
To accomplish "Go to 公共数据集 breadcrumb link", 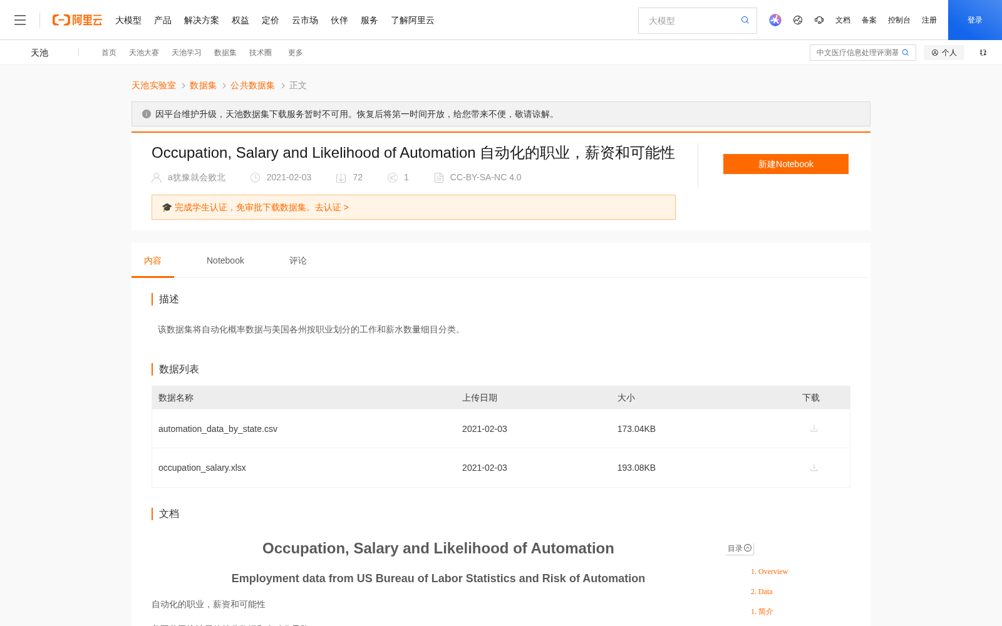I will (x=252, y=85).
